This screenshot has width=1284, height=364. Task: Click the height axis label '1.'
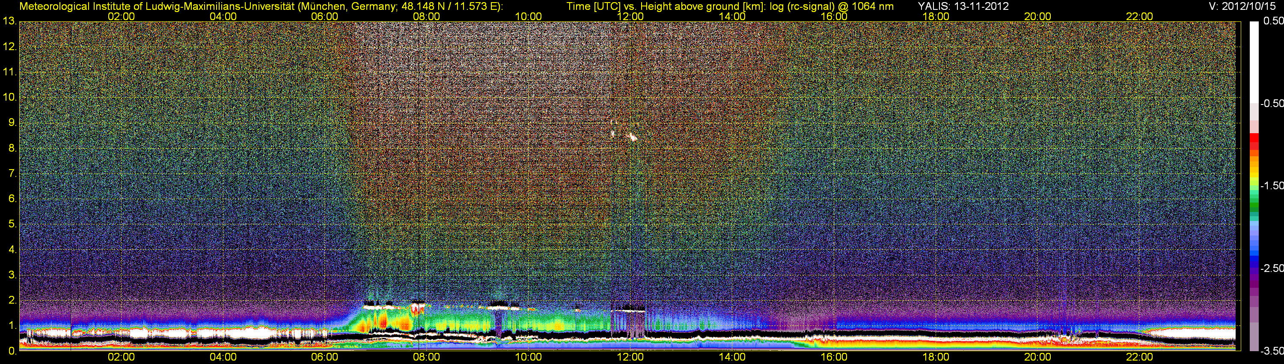point(13,325)
